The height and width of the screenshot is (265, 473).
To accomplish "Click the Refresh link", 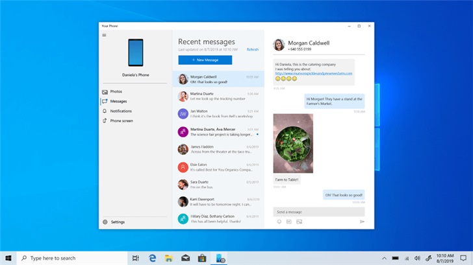I will [253, 49].
